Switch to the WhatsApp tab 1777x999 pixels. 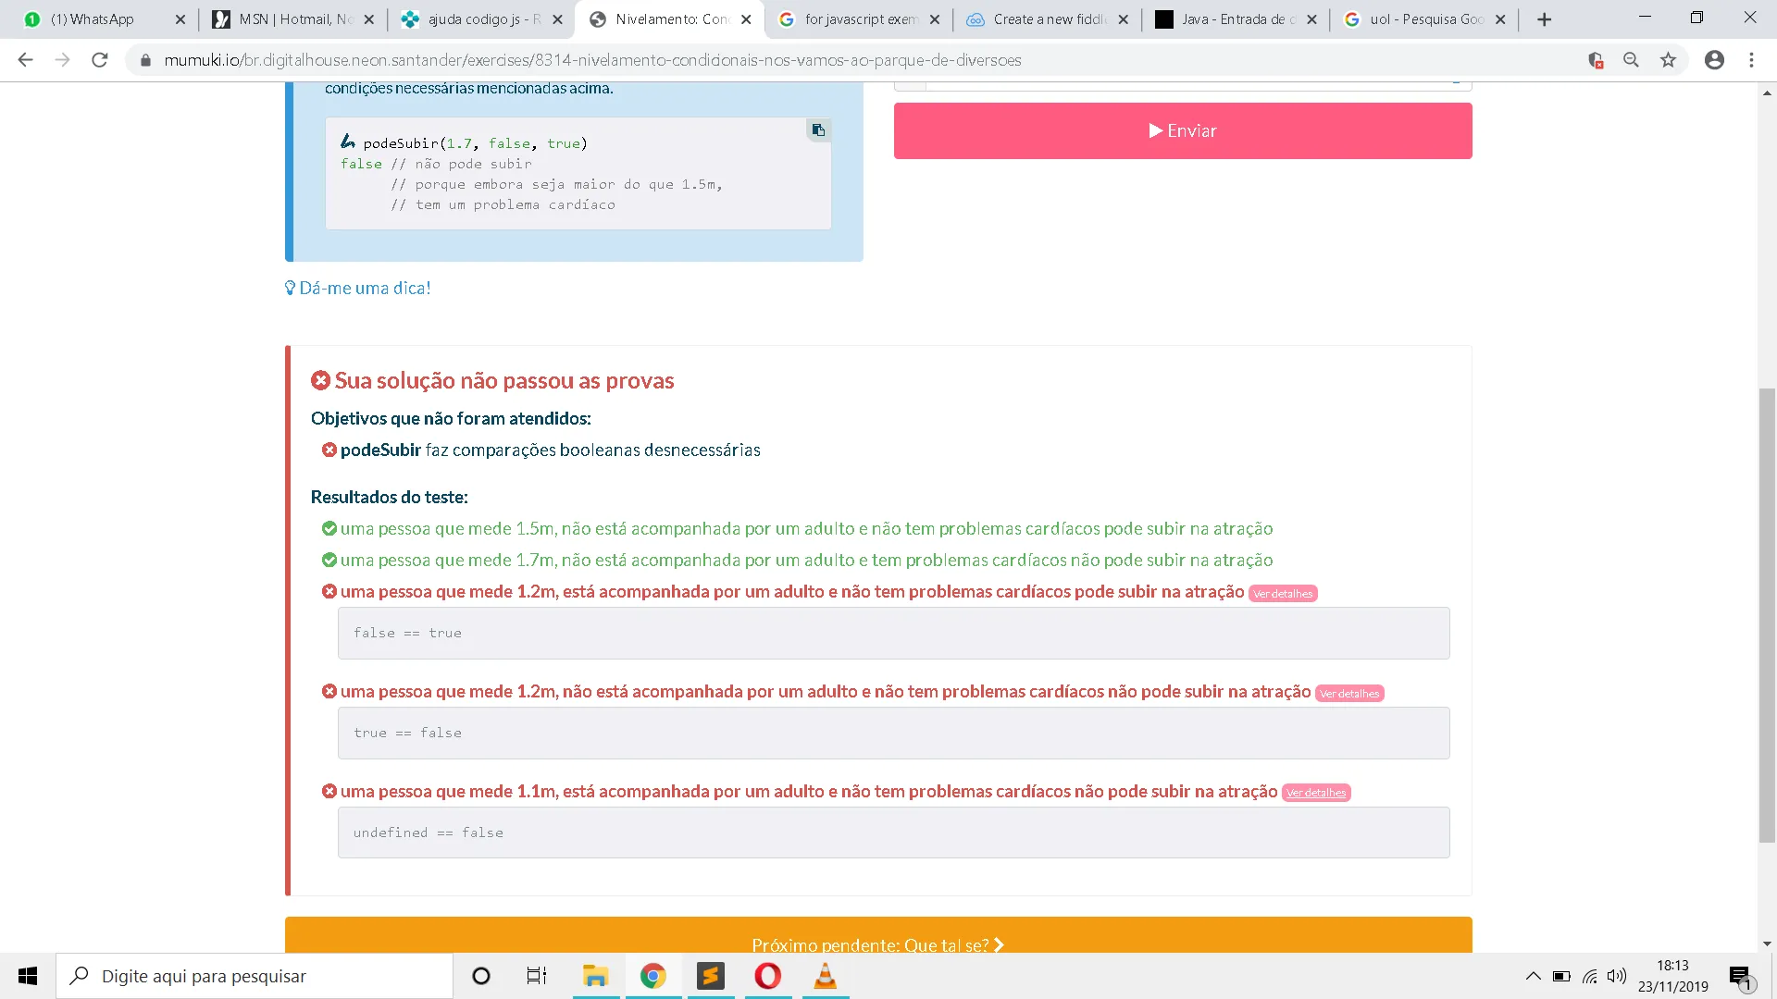93,19
